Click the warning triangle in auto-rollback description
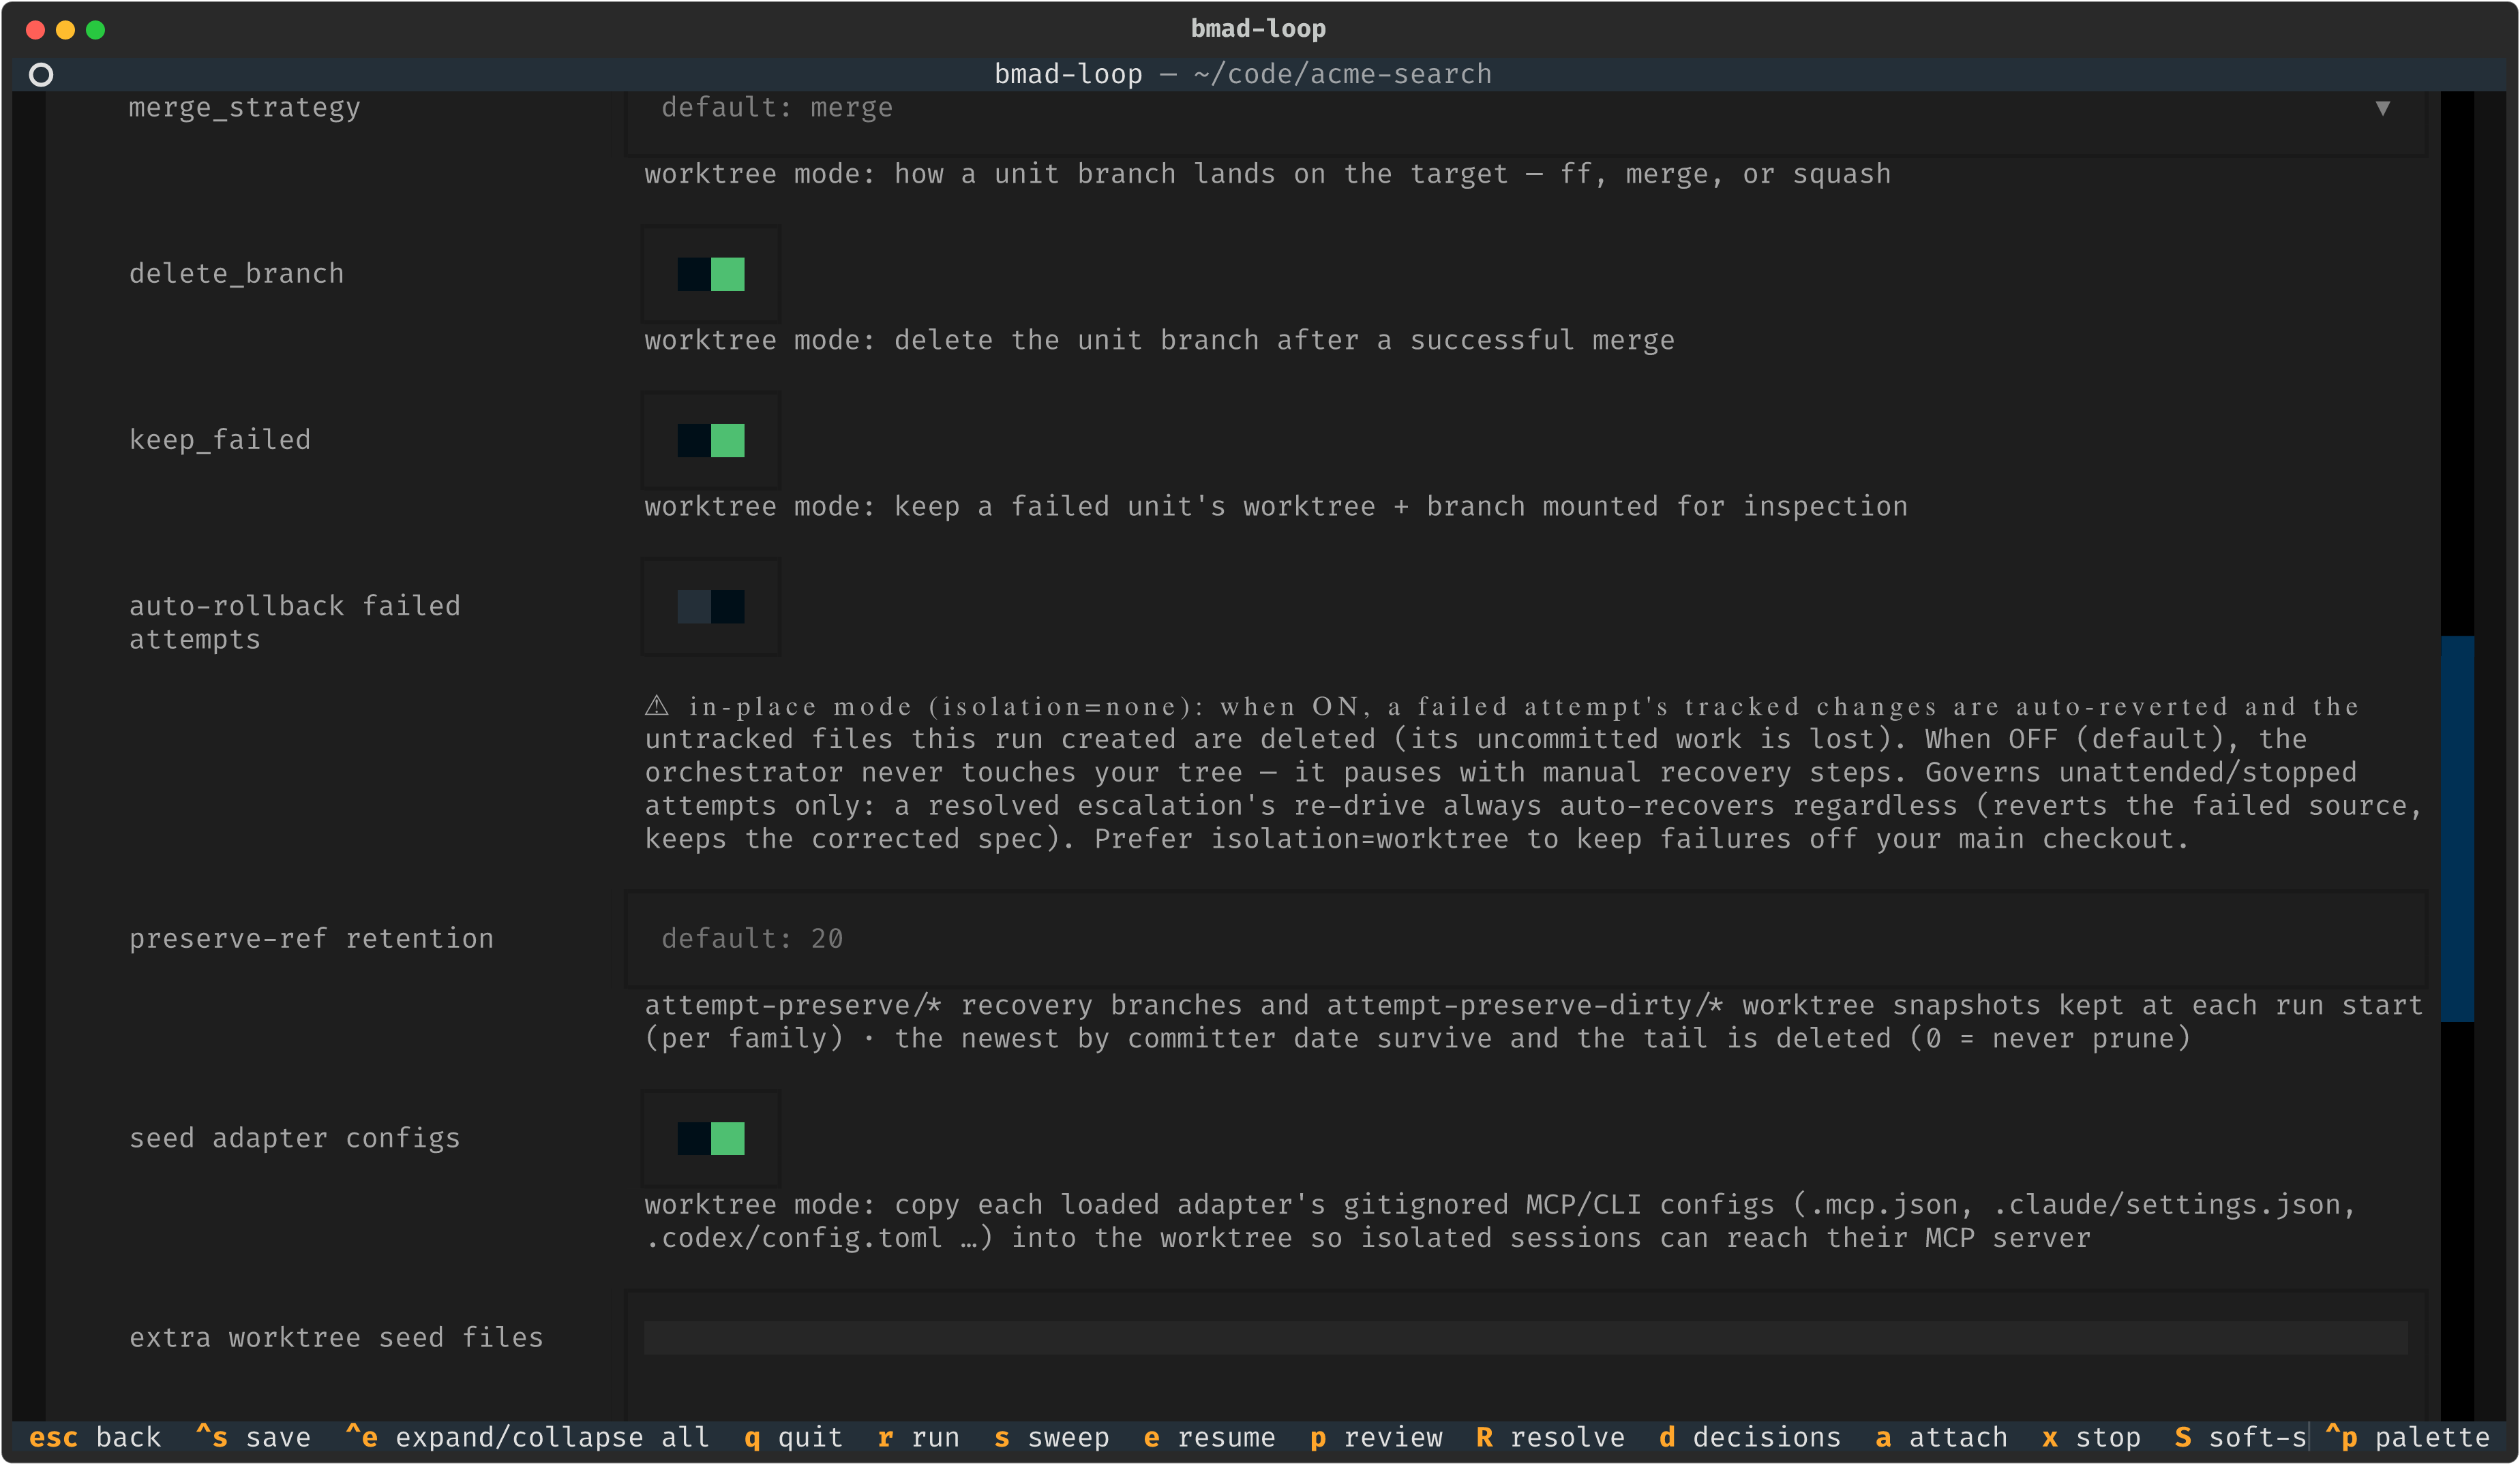 (656, 705)
